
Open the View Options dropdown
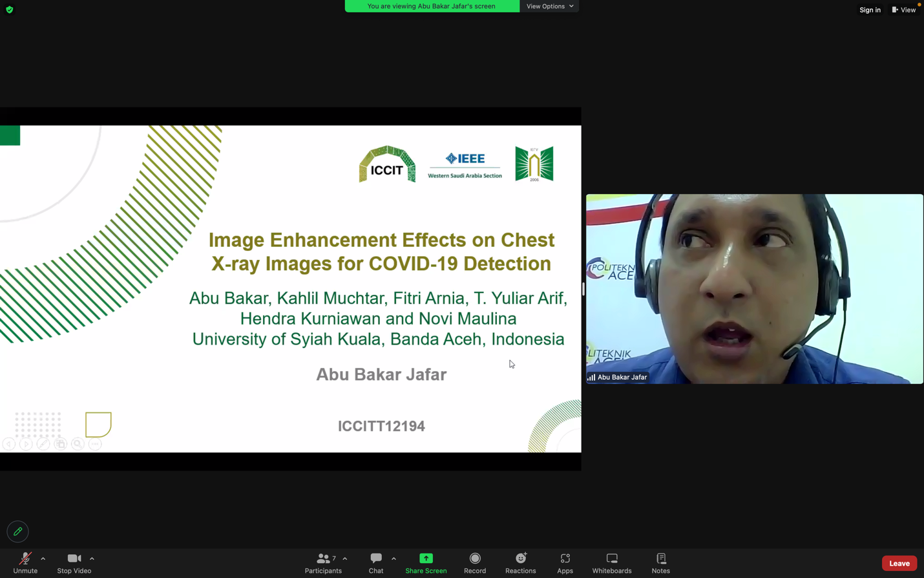(549, 6)
